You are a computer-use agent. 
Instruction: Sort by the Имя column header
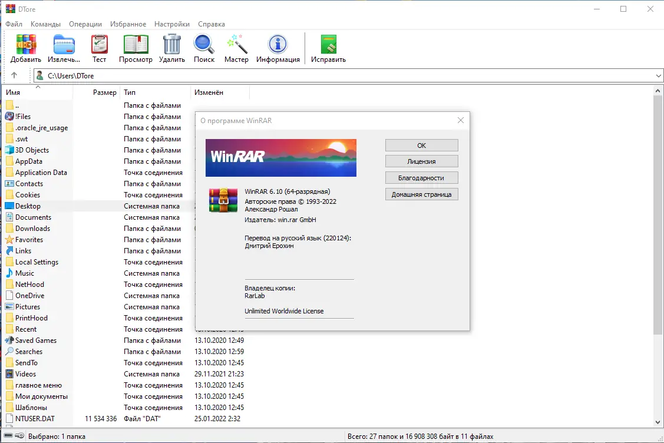(x=38, y=92)
